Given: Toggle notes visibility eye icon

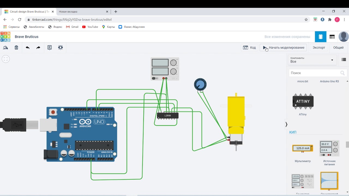Looking at the screenshot, I should pyautogui.click(x=61, y=48).
